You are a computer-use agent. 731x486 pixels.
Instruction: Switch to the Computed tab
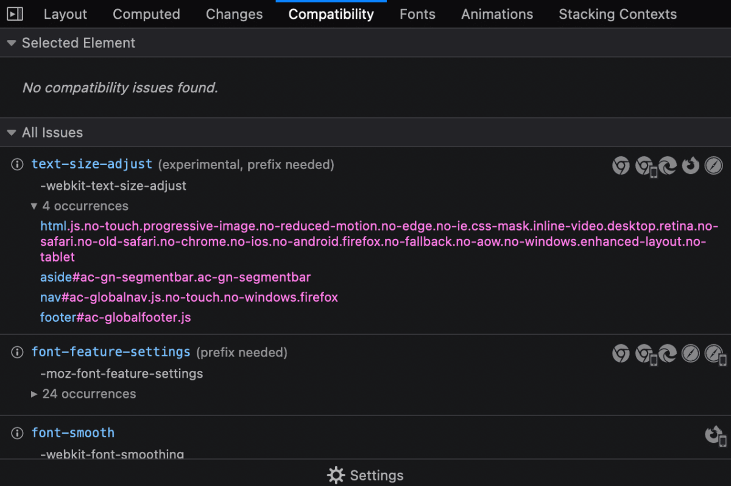click(x=146, y=14)
